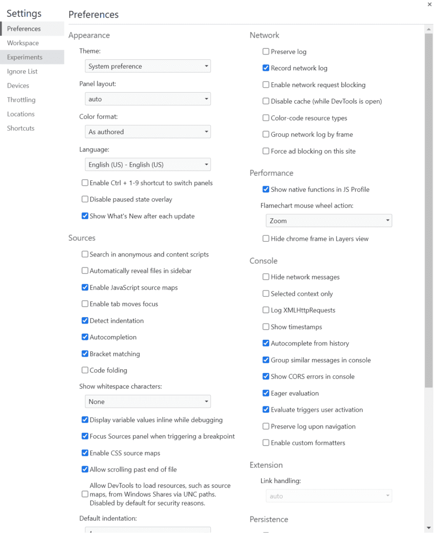Switch to the Experiments tab
The width and height of the screenshot is (437, 537).
click(x=25, y=57)
